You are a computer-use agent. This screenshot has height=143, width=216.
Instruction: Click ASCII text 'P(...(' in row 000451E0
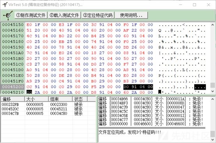coord(167,76)
